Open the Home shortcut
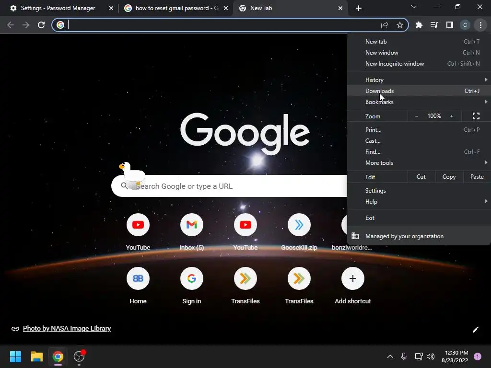 [138, 278]
